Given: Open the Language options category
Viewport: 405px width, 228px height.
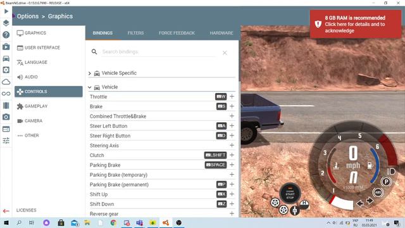Looking at the screenshot, I should point(49,62).
